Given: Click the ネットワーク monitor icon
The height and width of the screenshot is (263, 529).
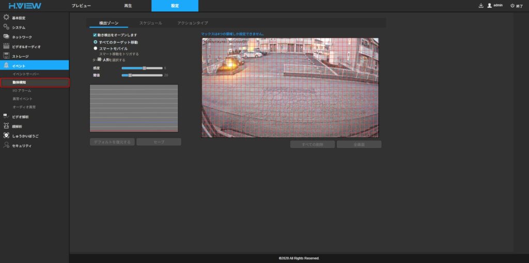Looking at the screenshot, I should click(6, 37).
